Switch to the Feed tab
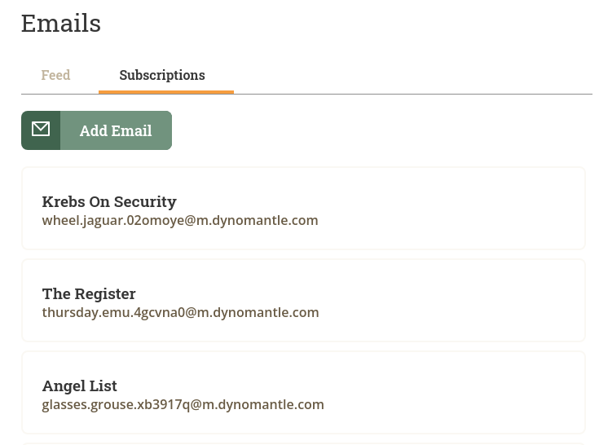The height and width of the screenshot is (445, 599). tap(55, 75)
